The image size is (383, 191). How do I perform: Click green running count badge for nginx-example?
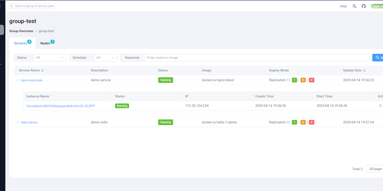294,80
